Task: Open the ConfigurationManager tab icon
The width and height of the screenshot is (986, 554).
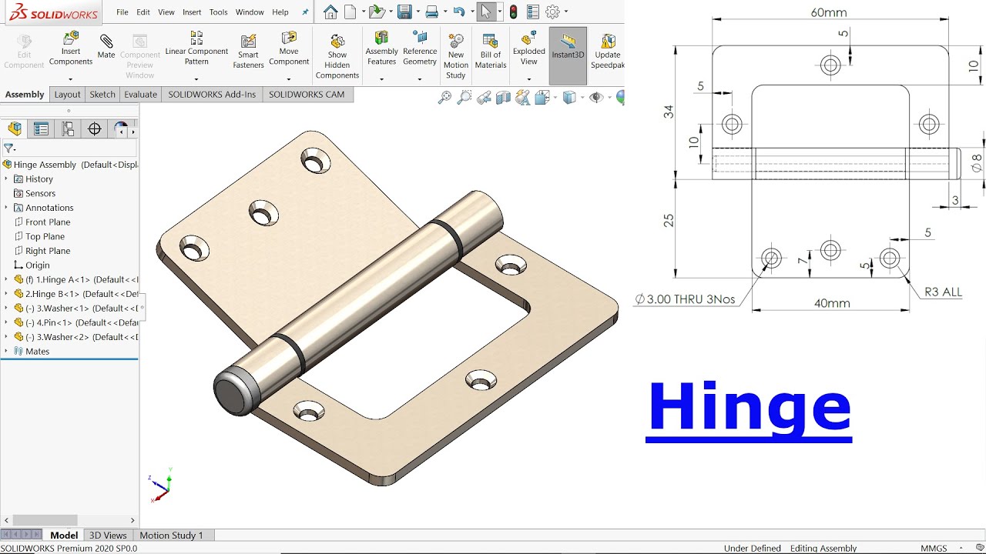Action: pos(68,129)
